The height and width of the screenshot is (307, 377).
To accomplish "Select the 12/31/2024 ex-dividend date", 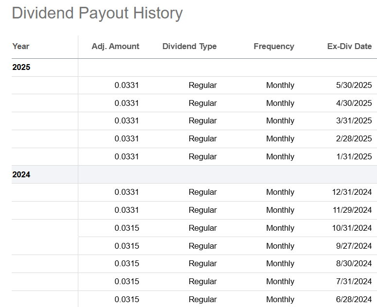I will (x=351, y=192).
